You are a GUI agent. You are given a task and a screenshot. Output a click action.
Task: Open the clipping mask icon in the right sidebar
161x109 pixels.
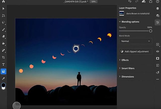[x=158, y=65]
